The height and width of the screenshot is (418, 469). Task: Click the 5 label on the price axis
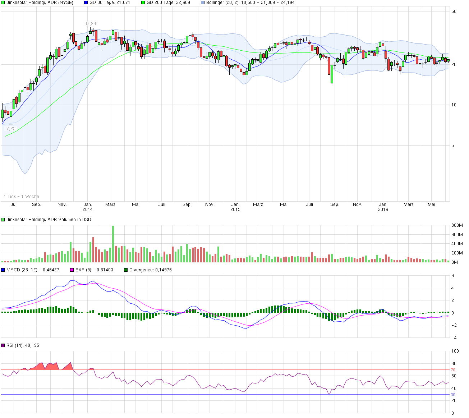(453, 146)
